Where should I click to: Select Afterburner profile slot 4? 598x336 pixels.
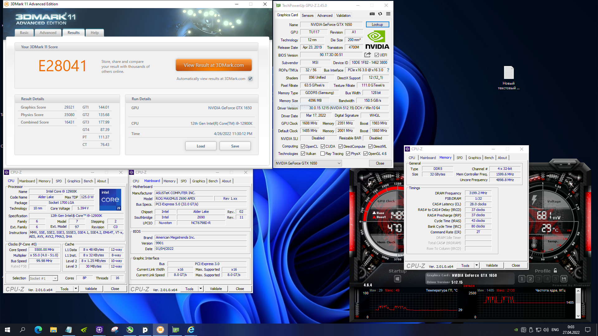[547, 279]
